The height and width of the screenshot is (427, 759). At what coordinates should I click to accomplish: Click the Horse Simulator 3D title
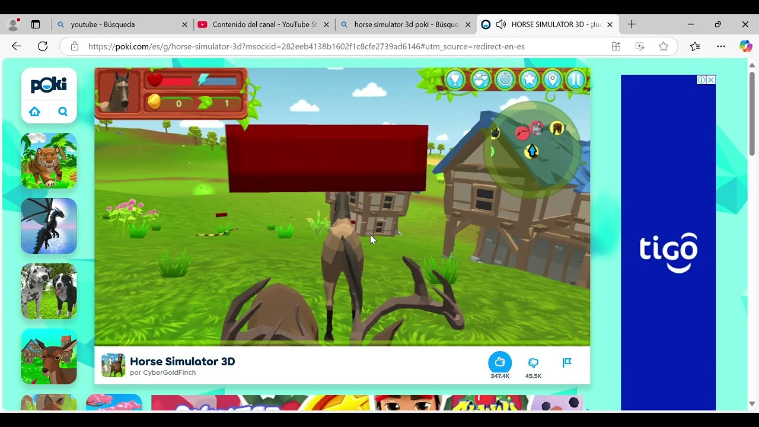[183, 361]
